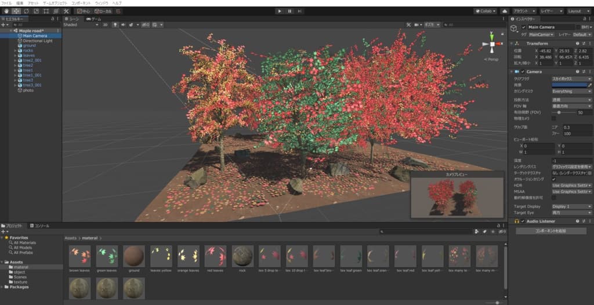
Task: Select the Rotate tool
Action: pos(26,11)
